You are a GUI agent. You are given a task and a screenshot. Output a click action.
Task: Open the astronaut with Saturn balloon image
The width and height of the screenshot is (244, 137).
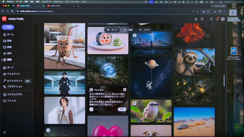coord(151,77)
